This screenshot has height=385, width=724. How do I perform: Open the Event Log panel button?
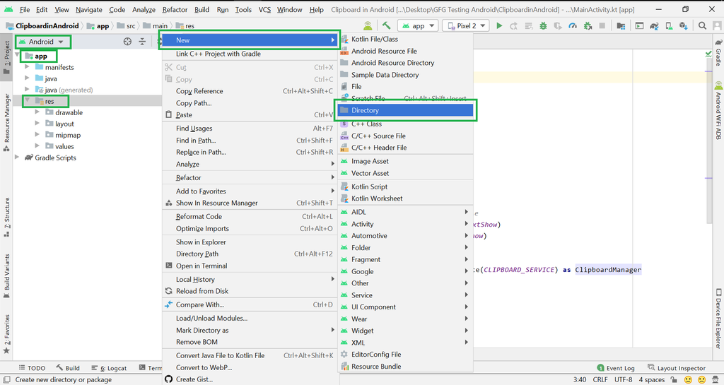(615, 368)
